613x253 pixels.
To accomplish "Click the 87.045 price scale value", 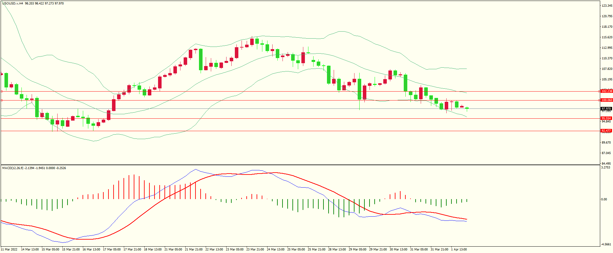I will 606,153.
